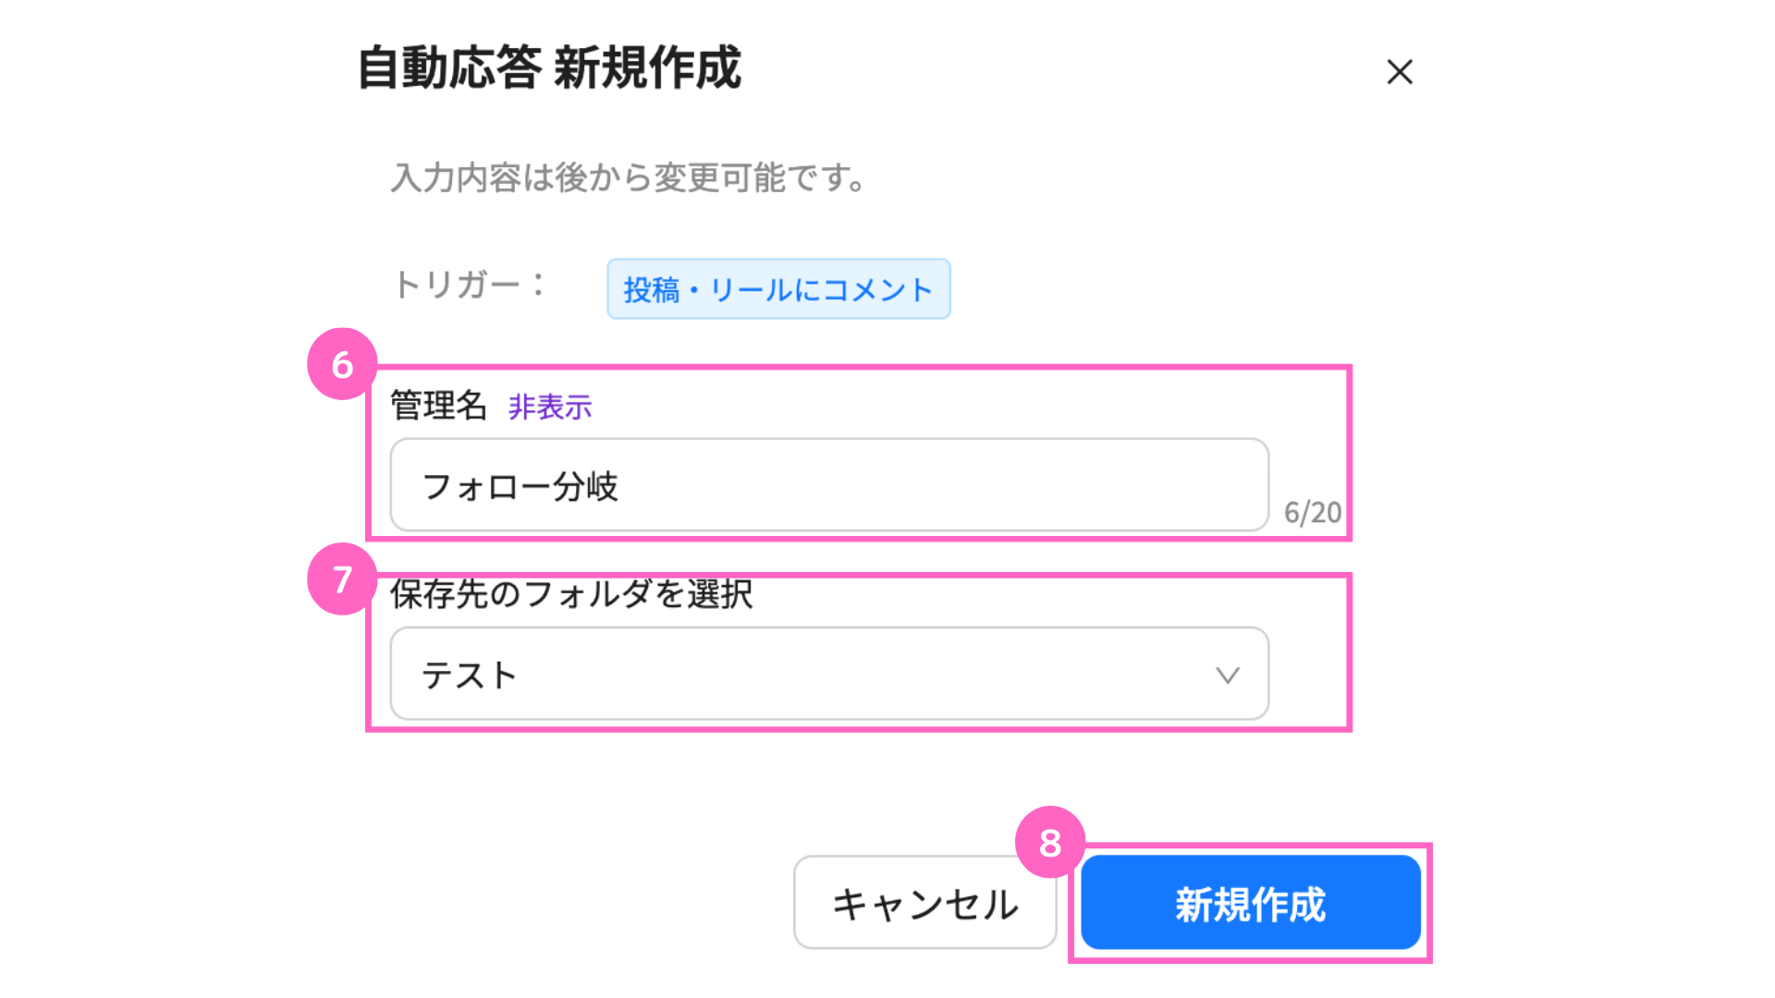Click the 6/20 character counter
This screenshot has width=1775, height=998.
click(1313, 512)
